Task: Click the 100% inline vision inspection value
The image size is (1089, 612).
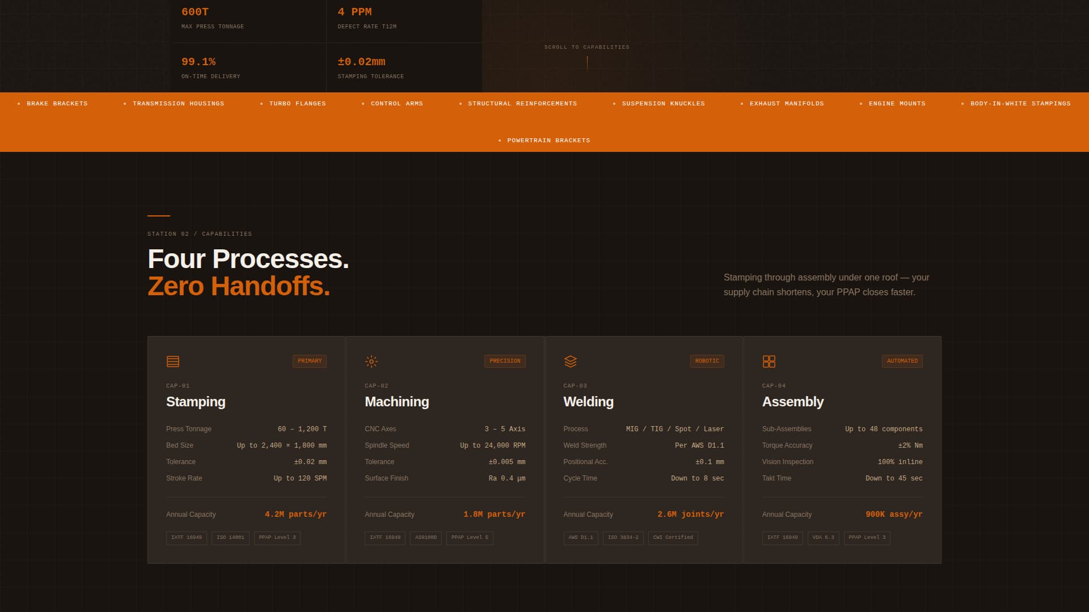Action: (900, 462)
